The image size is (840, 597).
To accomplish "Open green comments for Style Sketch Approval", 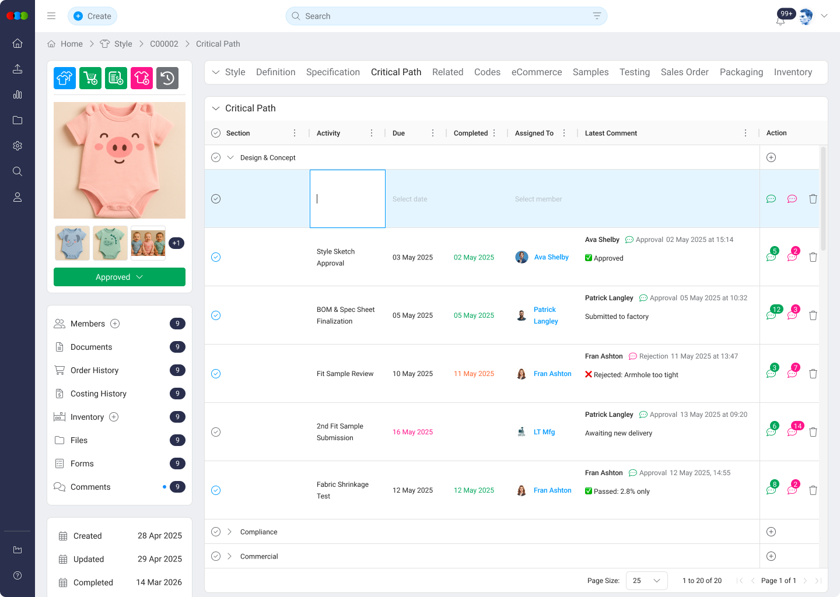I will [771, 257].
